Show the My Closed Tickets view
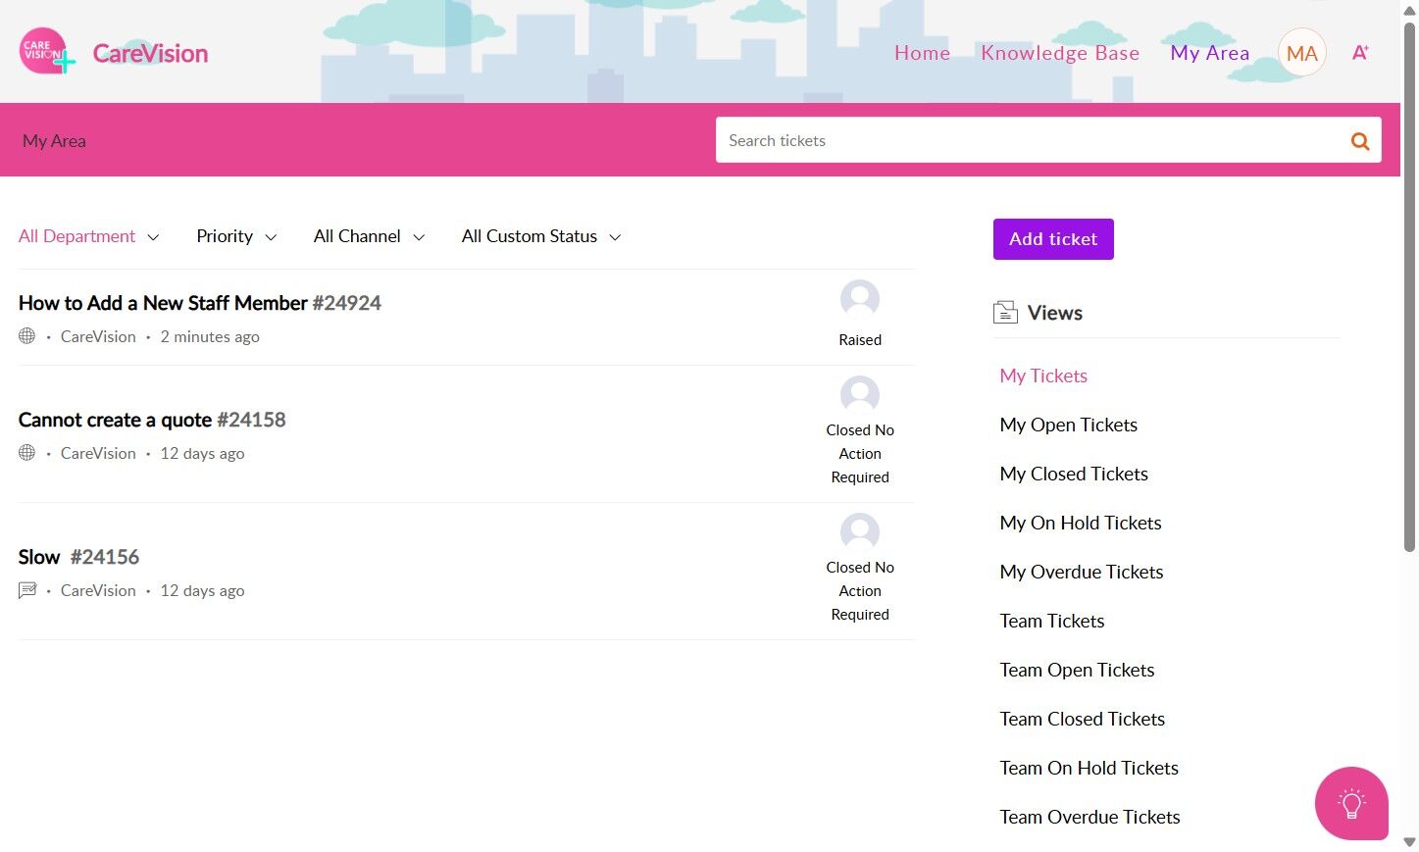Image resolution: width=1419 pixels, height=852 pixels. pyautogui.click(x=1074, y=474)
